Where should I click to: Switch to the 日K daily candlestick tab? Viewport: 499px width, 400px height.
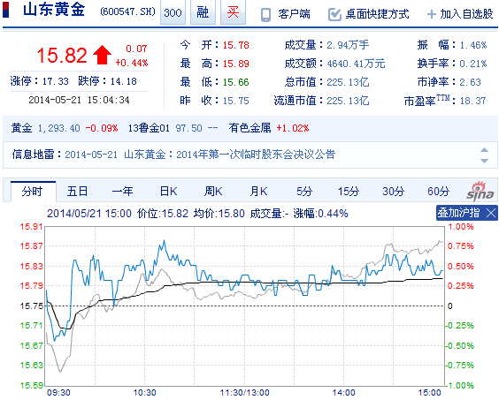pyautogui.click(x=168, y=192)
